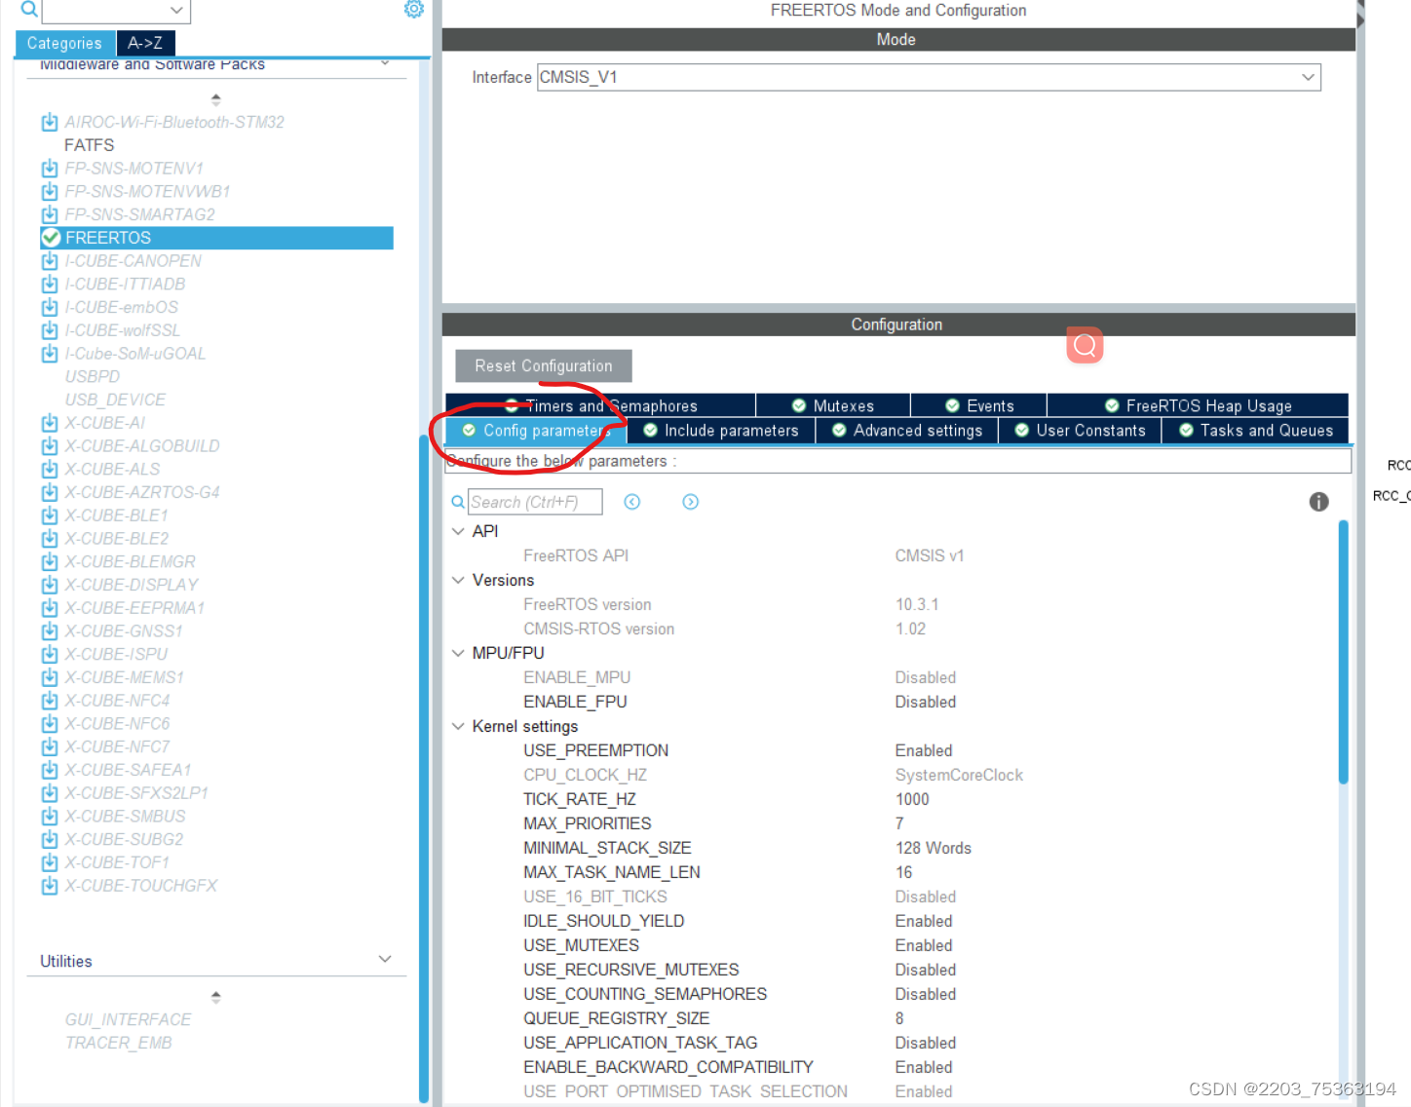Viewport: 1411px width, 1107px height.
Task: Select USB_DEVICE in the middleware list
Action: click(x=115, y=400)
